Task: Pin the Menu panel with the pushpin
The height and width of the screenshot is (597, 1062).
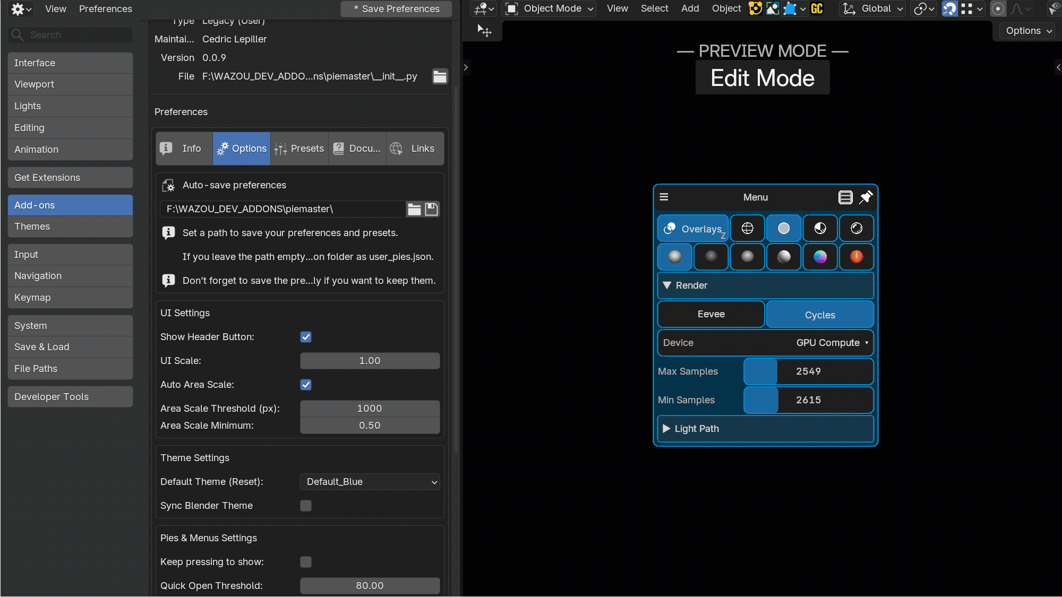Action: click(x=866, y=197)
